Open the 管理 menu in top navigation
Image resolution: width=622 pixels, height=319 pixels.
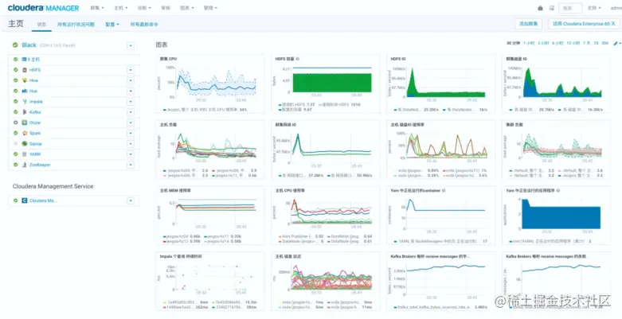pyautogui.click(x=210, y=8)
